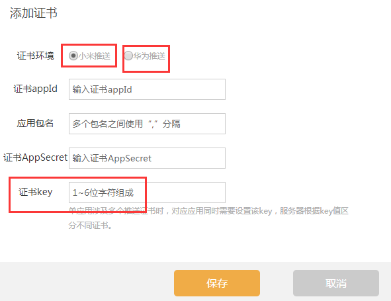This screenshot has width=391, height=301.
Task: Click placeholder 输入证书AppSecret text
Action: (x=112, y=158)
